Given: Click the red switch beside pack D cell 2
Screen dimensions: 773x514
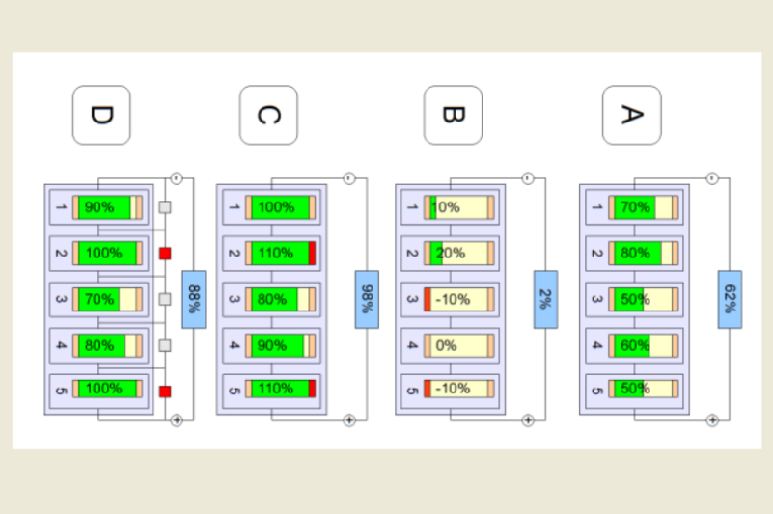Looking at the screenshot, I should click(x=165, y=254).
